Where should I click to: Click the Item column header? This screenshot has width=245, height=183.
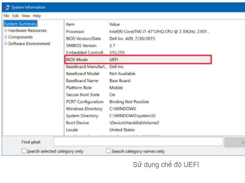(86, 24)
